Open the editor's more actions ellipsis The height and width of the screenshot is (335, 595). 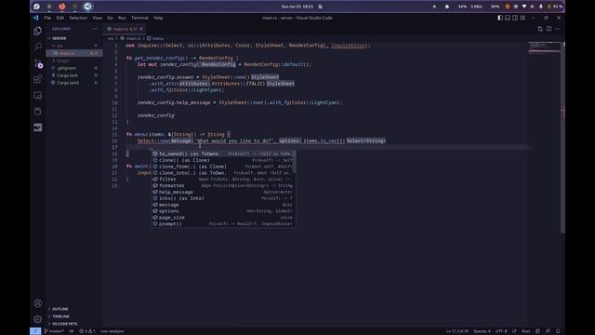click(x=558, y=29)
